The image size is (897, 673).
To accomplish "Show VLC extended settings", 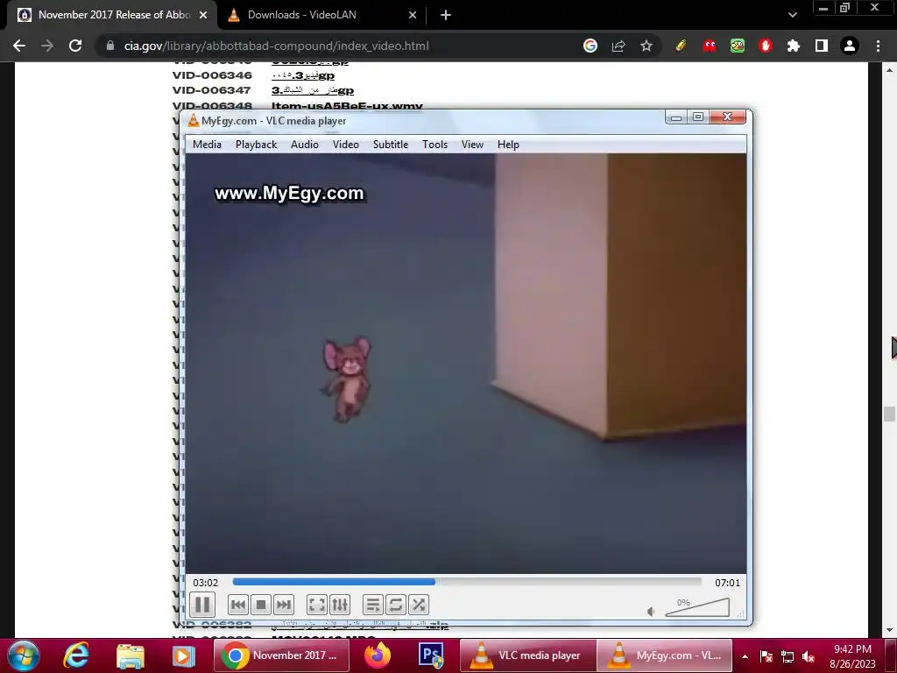I will [339, 605].
